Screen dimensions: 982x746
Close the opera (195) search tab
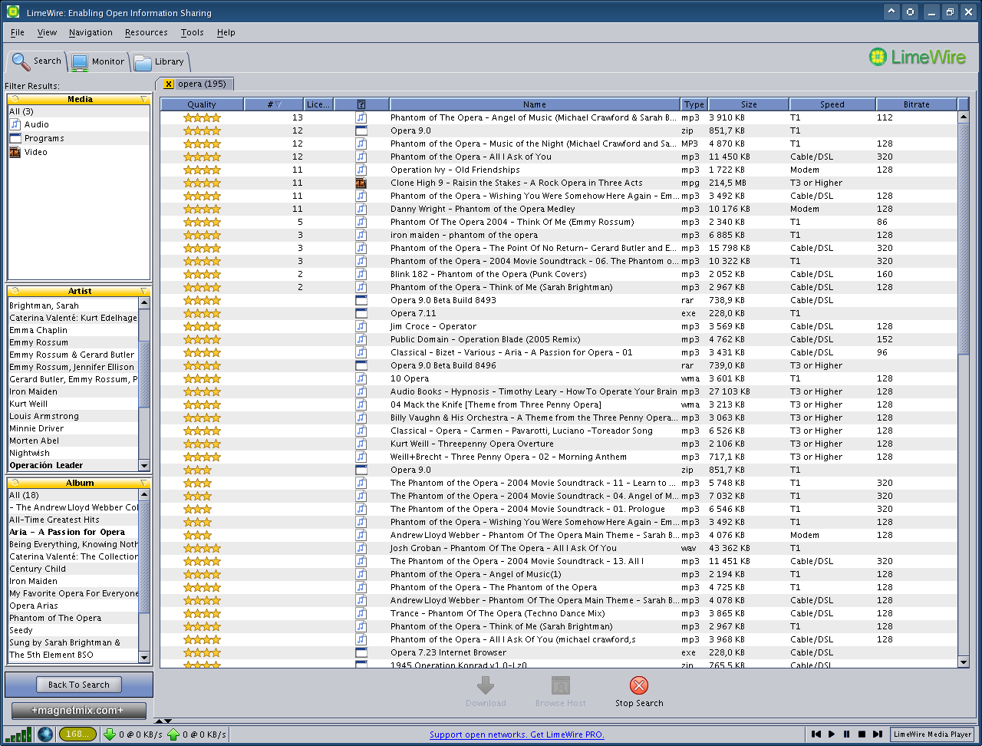(x=169, y=84)
